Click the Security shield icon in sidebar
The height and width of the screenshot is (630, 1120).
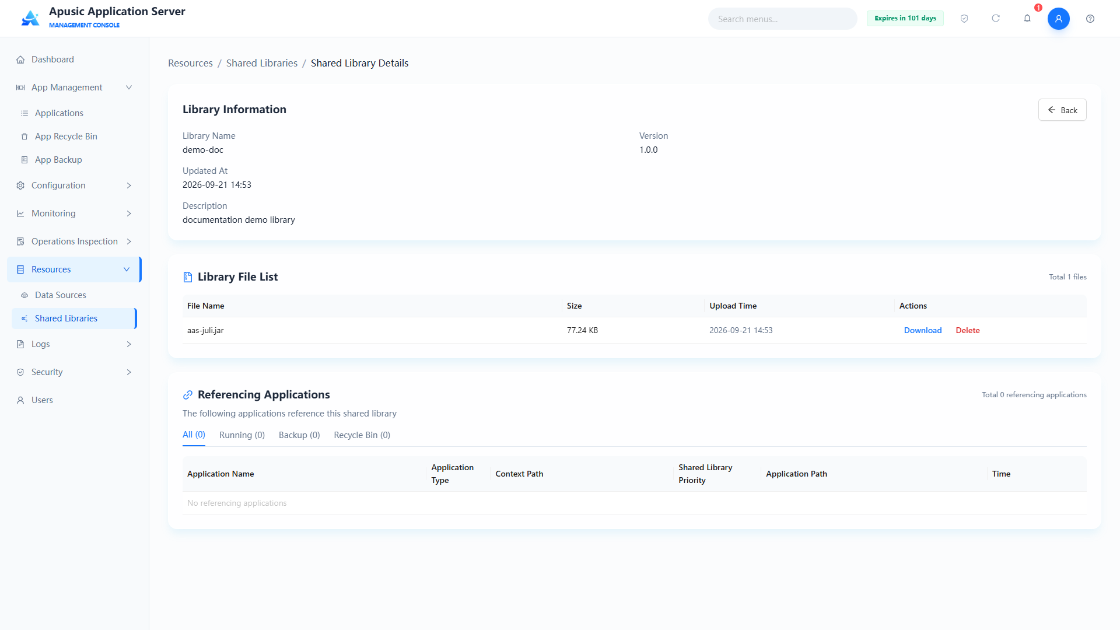[x=20, y=372]
